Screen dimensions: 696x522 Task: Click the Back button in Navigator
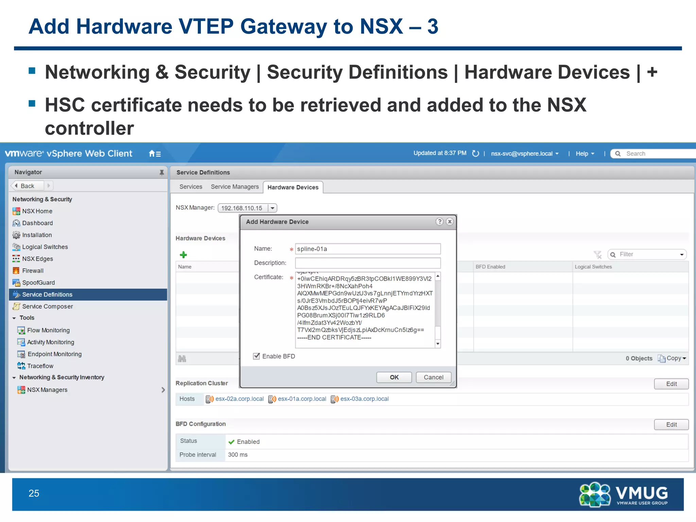[27, 186]
